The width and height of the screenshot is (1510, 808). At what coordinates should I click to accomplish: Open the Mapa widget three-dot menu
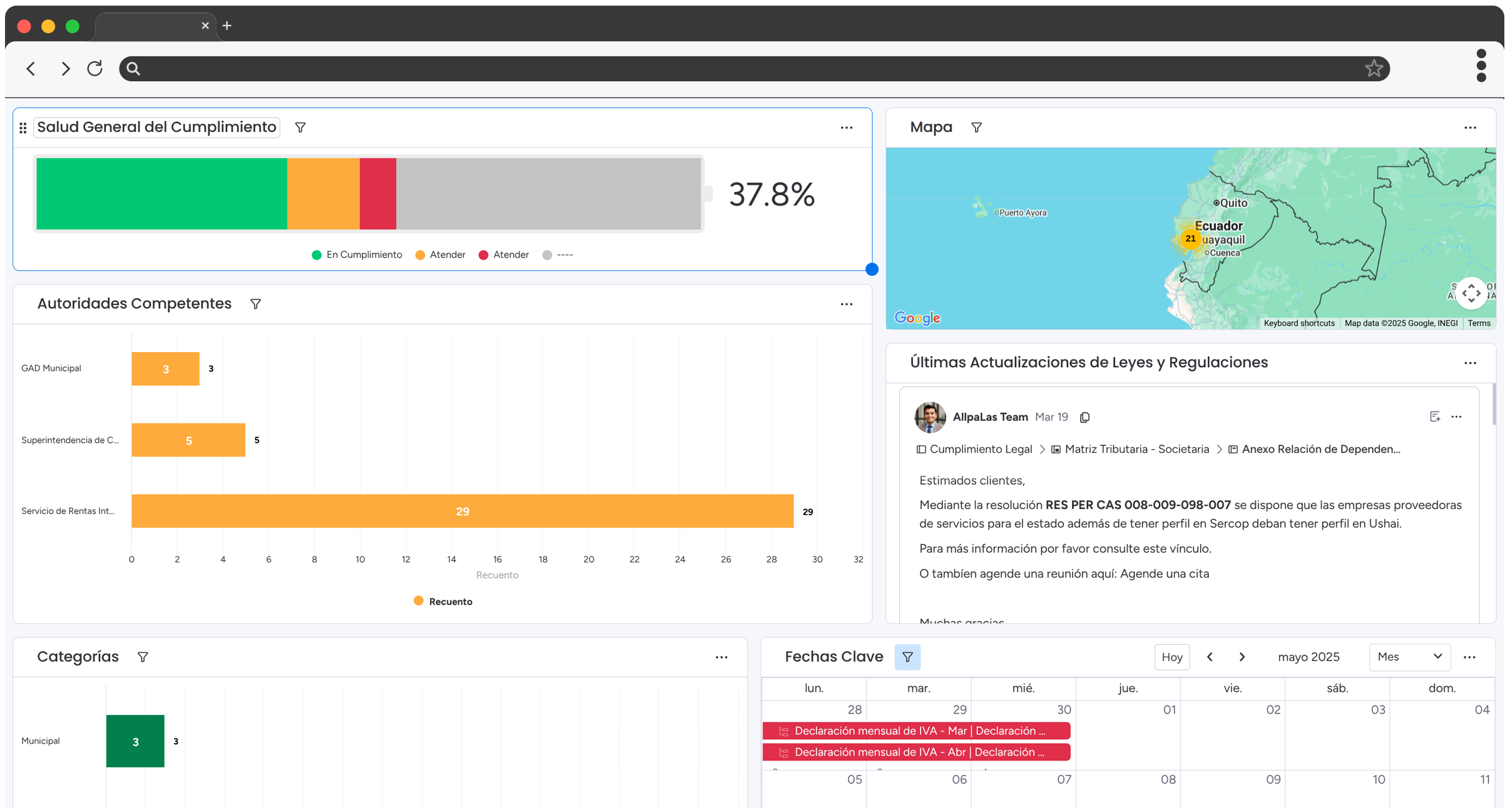coord(1470,128)
